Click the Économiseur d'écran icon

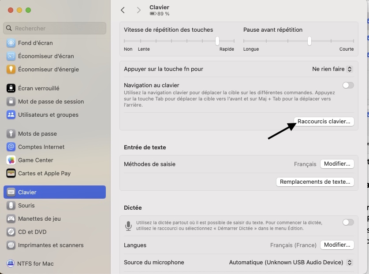point(11,56)
